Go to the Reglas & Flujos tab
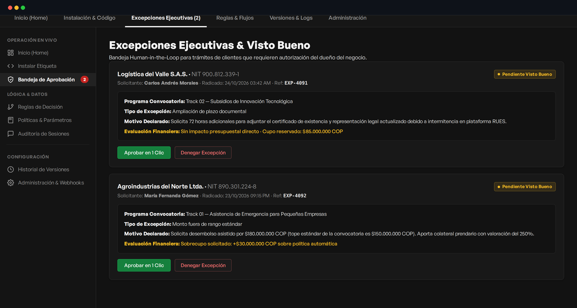 point(235,18)
